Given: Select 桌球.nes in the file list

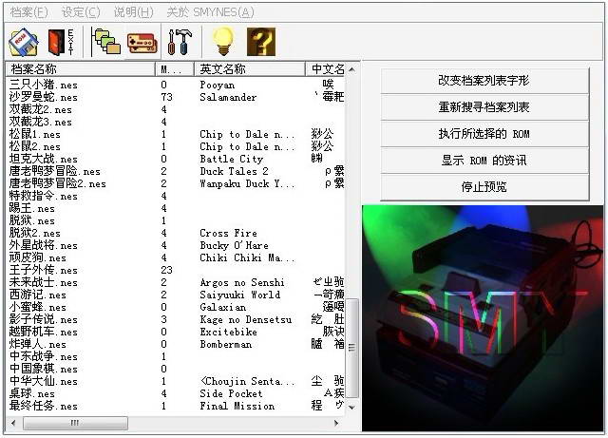Looking at the screenshot, I should point(32,393).
